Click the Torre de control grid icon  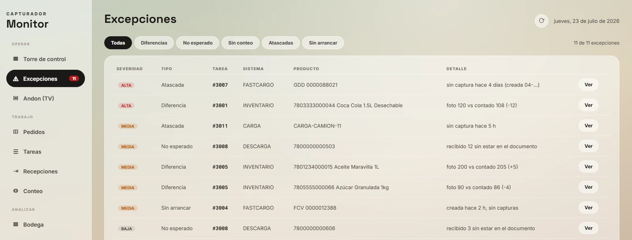click(16, 59)
